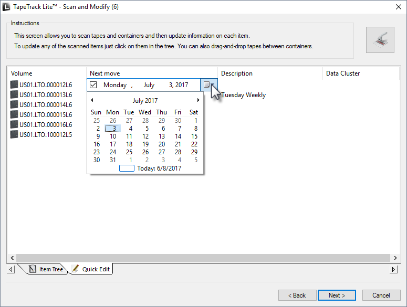Viewport: 407px width, 307px height.
Task: Switch to the Quick Edit tab
Action: point(91,269)
